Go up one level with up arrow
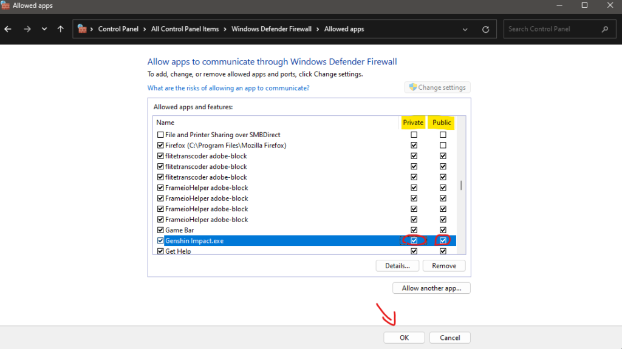Image resolution: width=622 pixels, height=349 pixels. click(x=60, y=29)
